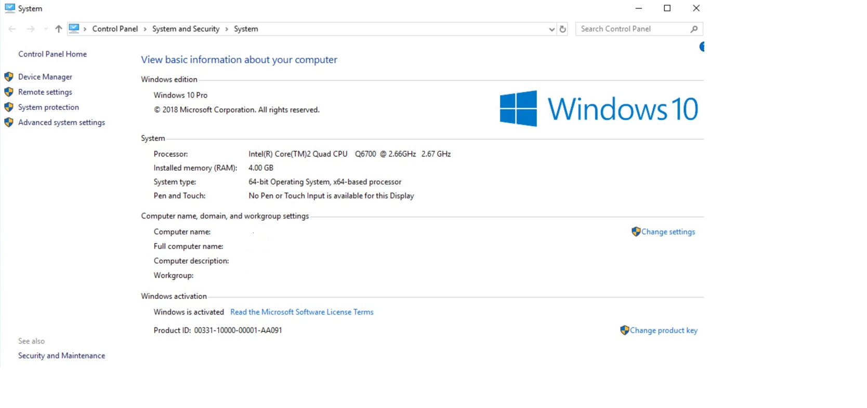The width and height of the screenshot is (867, 408).
Task: Click the Windows 10 Pro edition text
Action: point(180,95)
